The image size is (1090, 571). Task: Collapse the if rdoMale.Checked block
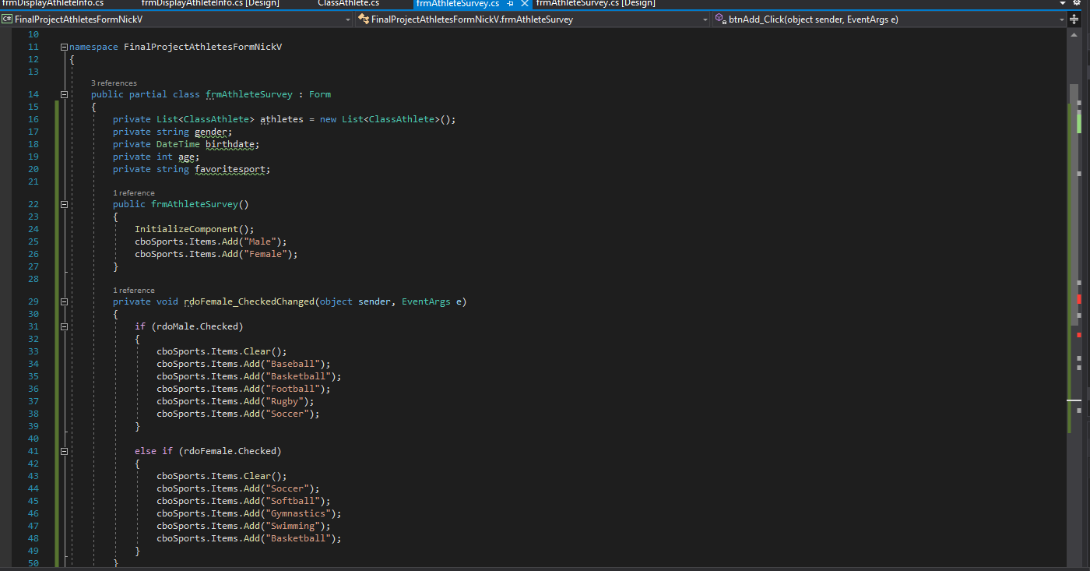pyautogui.click(x=64, y=327)
